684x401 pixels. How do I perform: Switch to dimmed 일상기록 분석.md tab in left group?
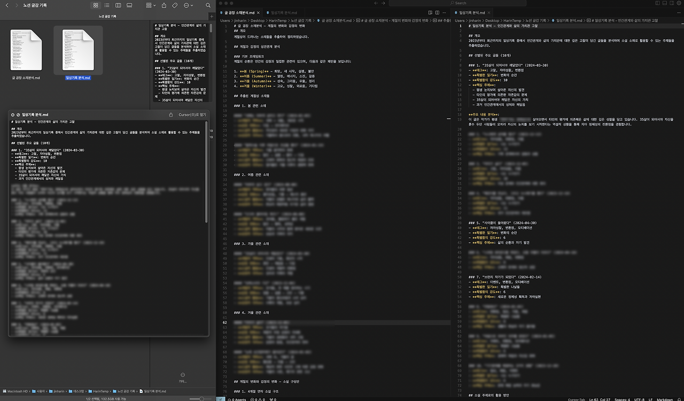pyautogui.click(x=282, y=12)
